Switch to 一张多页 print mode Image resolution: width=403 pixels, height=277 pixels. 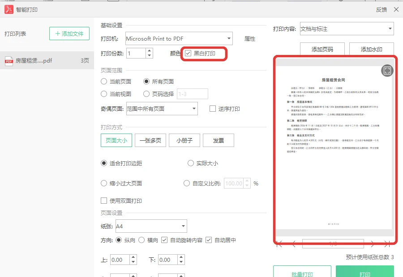(150, 140)
